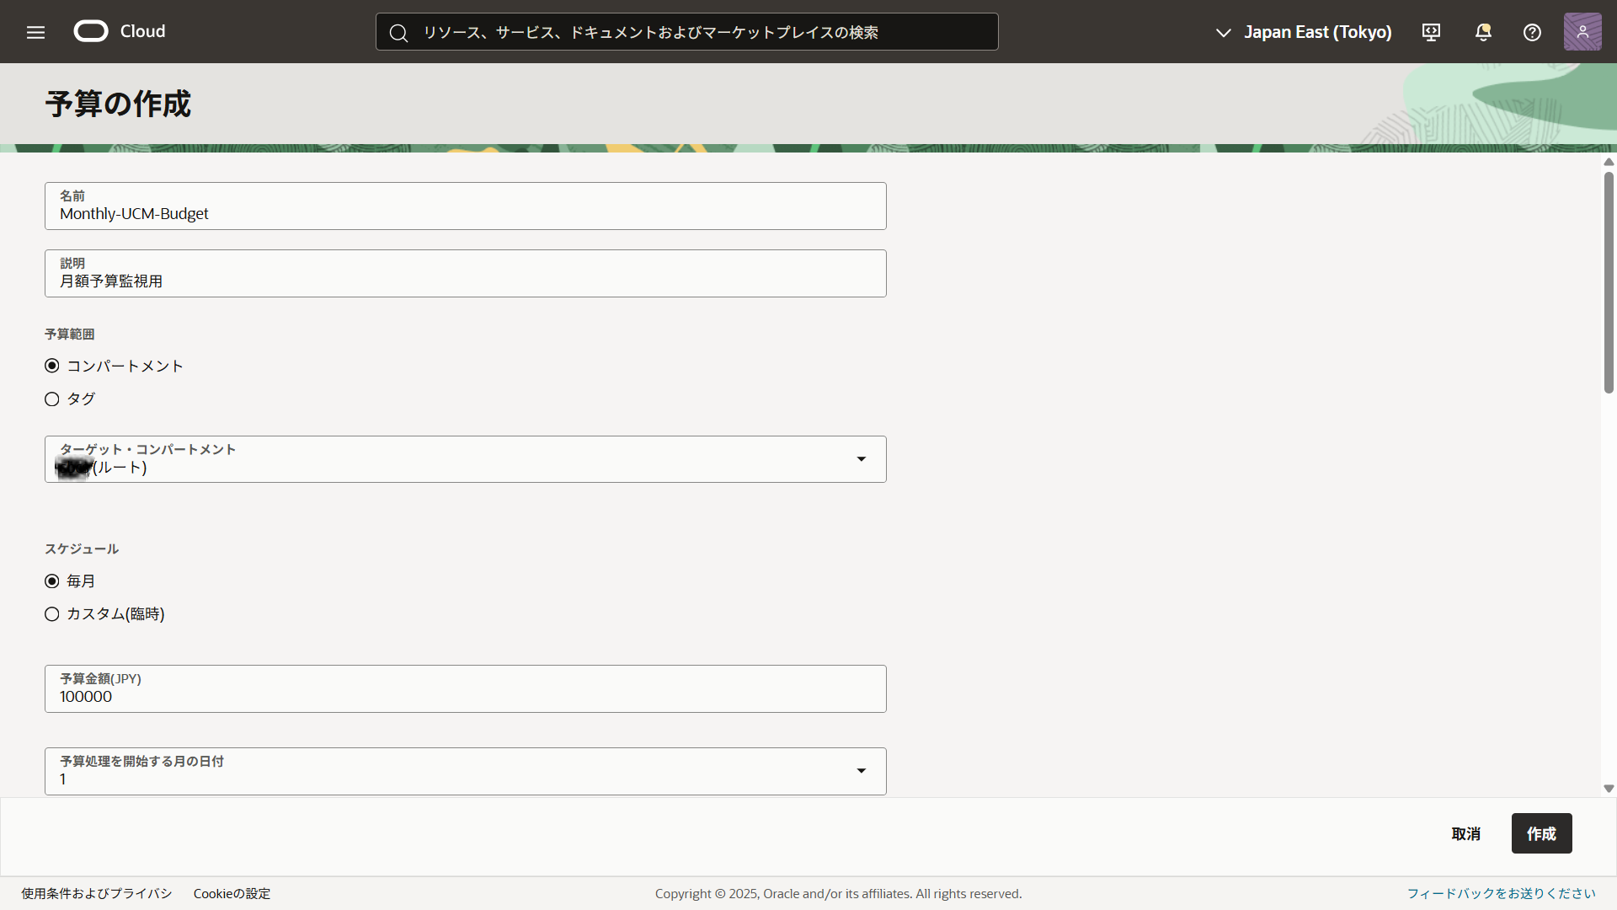This screenshot has width=1617, height=910.
Task: Expand the budget start day dropdown
Action: [x=861, y=771]
